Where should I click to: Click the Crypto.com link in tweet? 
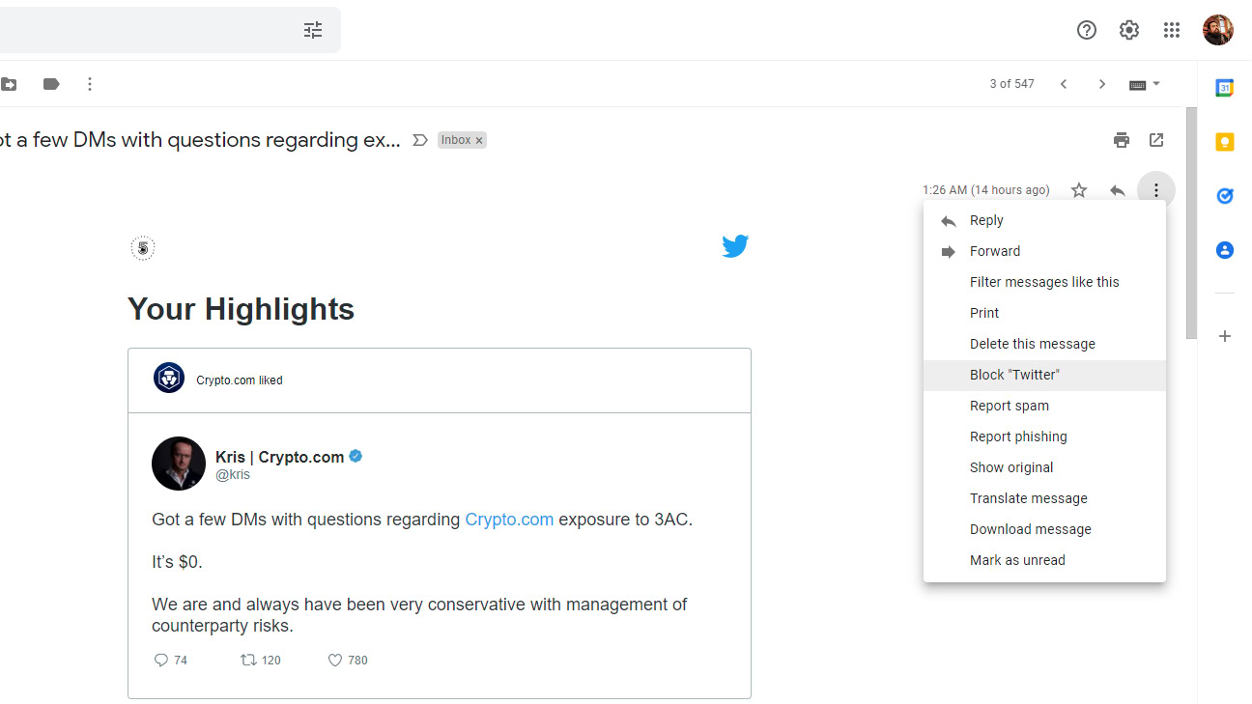coord(509,520)
